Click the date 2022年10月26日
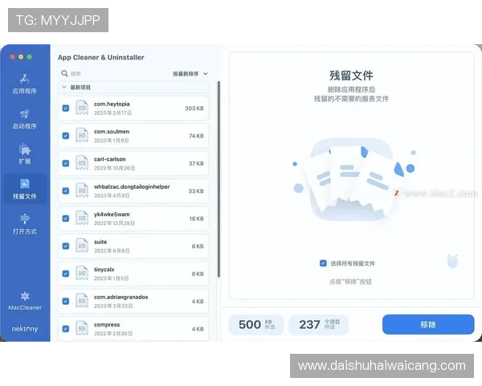This screenshot has height=386, width=482. [x=114, y=168]
